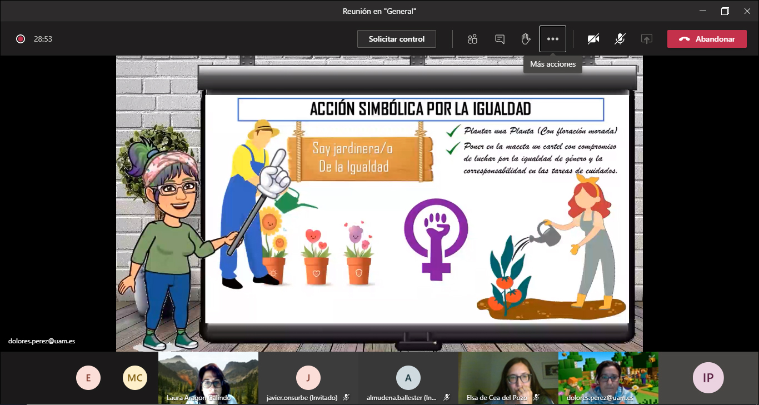Turn on the camera

593,39
